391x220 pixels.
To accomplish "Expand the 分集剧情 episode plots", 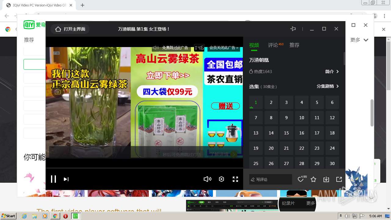I will click(328, 86).
